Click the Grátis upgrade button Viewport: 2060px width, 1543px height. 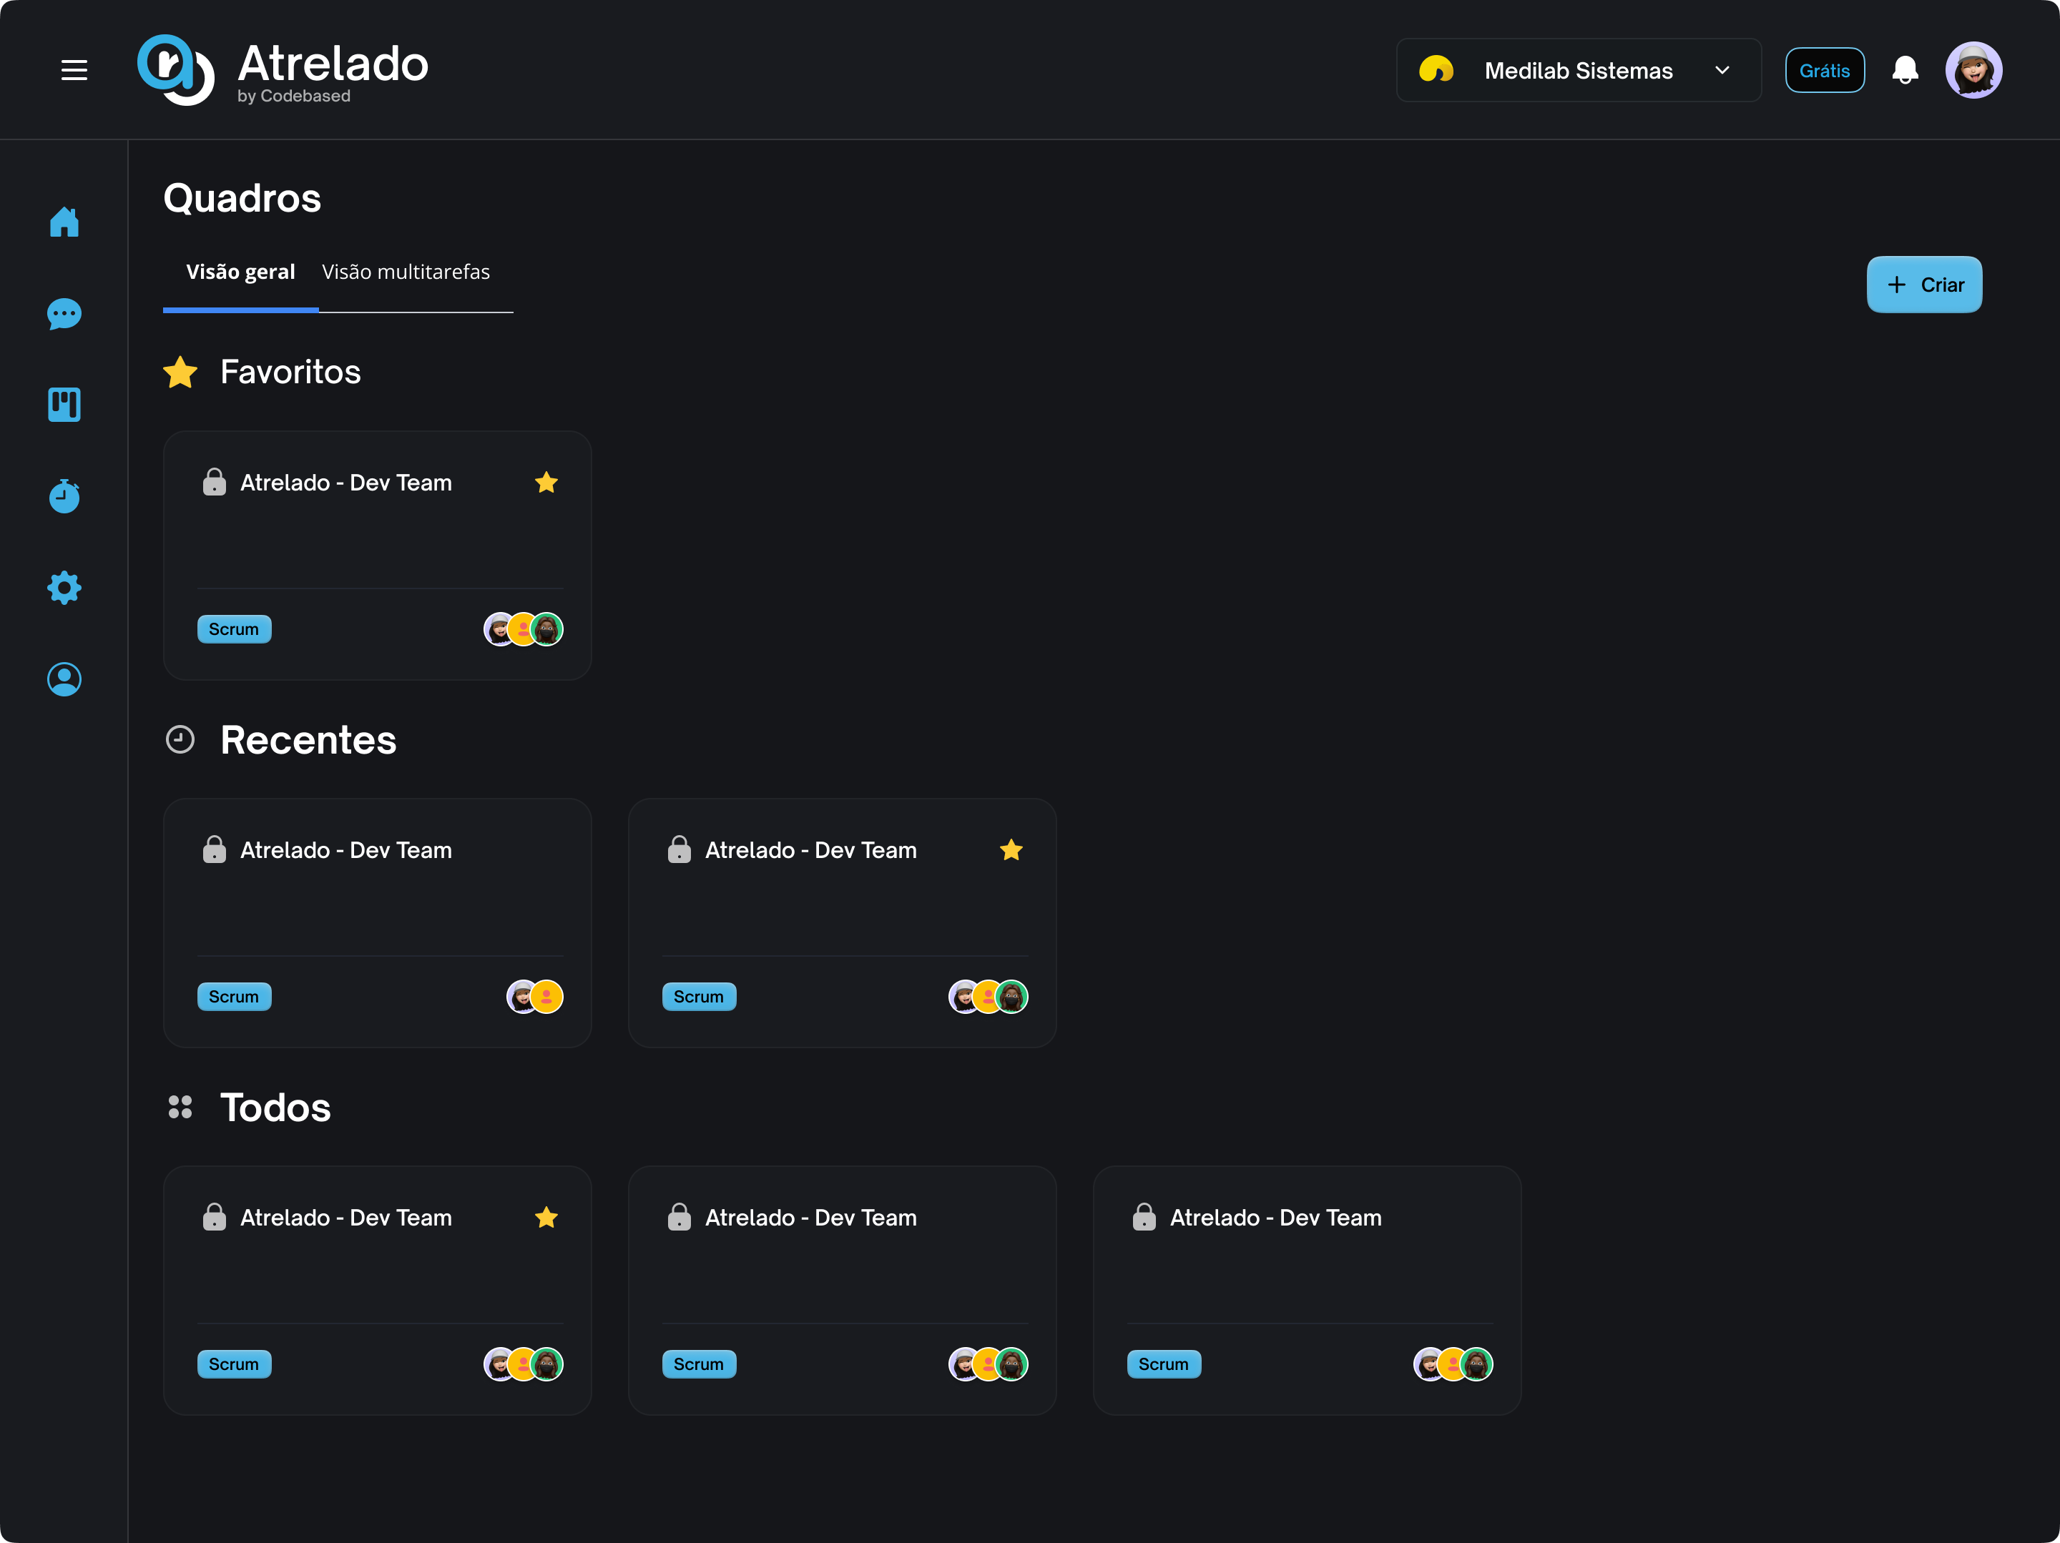[x=1825, y=69]
